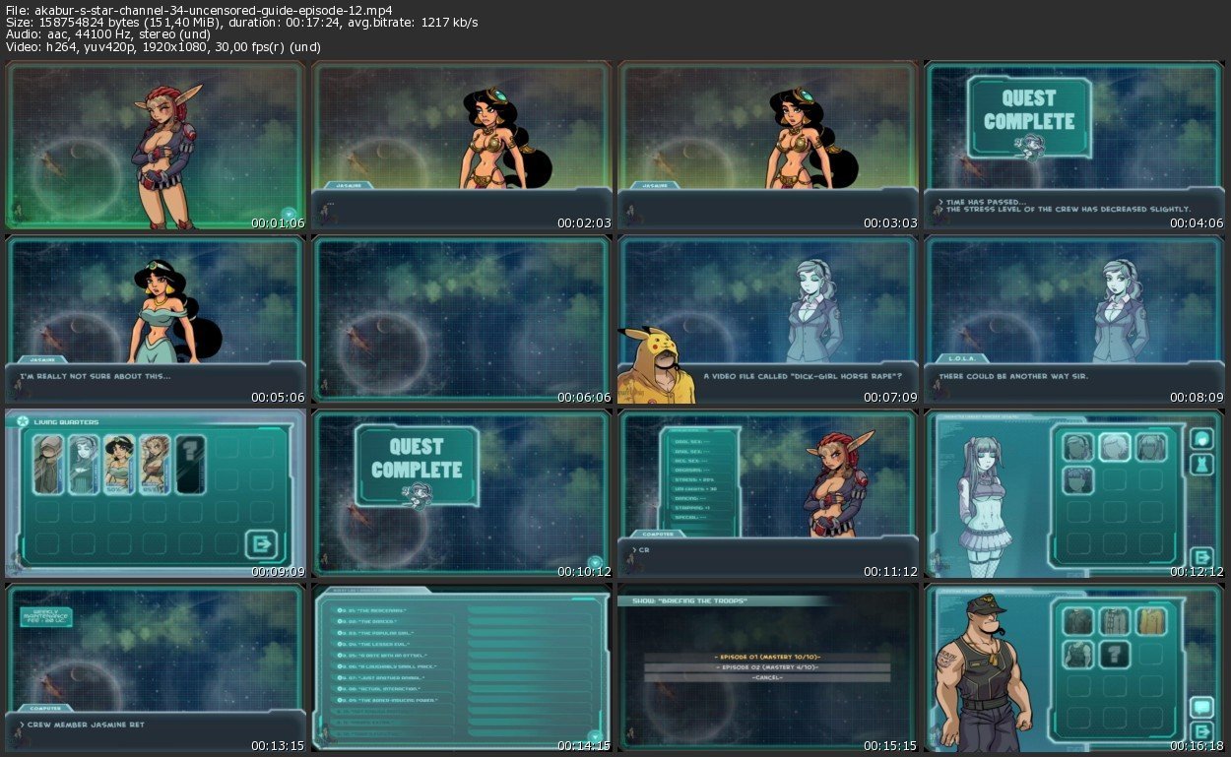The height and width of the screenshot is (757, 1231).
Task: Click the round arrow under the 00:10:12 Quest Complete
Action: (594, 562)
